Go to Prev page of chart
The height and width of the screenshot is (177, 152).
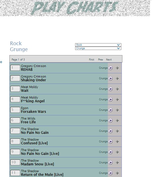[x=100, y=60]
